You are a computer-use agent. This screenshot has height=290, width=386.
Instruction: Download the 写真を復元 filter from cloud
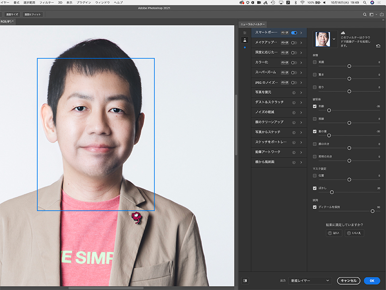(x=293, y=92)
